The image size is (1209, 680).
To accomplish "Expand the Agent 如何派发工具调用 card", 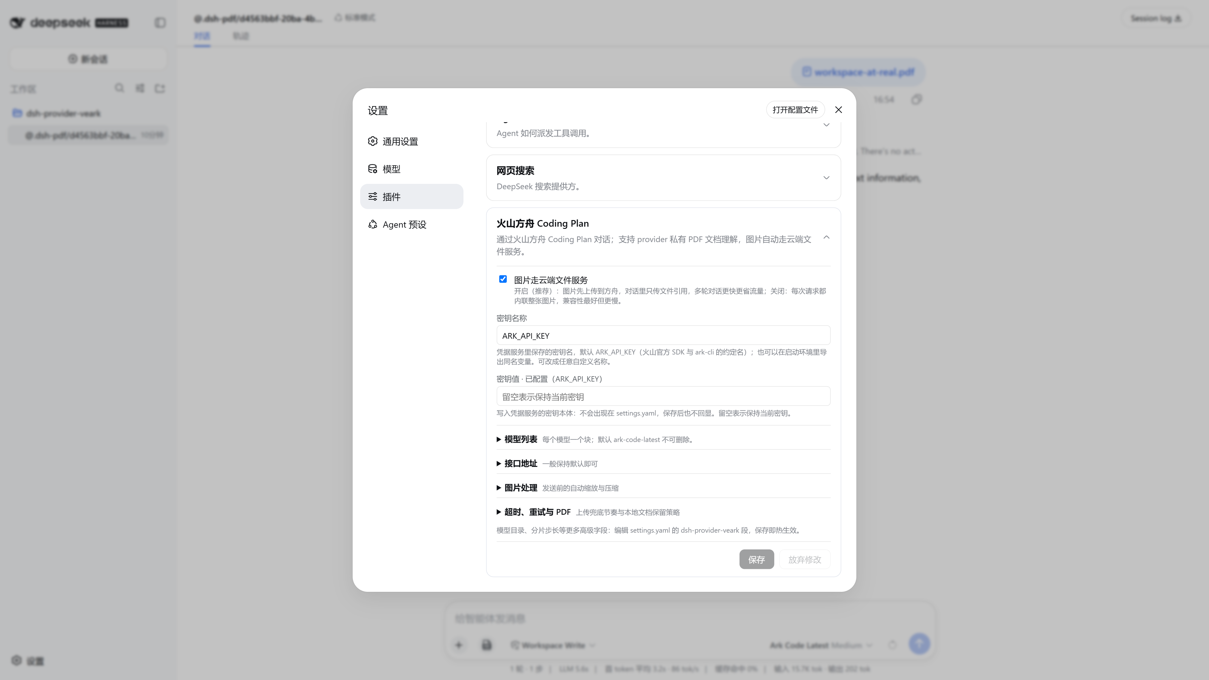I will pyautogui.click(x=826, y=125).
